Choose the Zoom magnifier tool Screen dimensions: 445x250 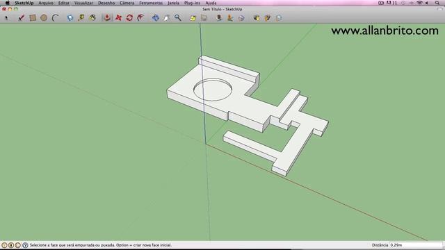[x=178, y=18]
